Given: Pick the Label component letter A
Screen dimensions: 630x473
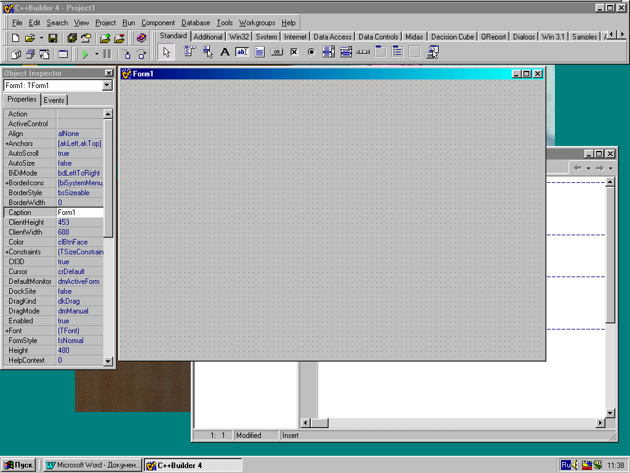Looking at the screenshot, I should pyautogui.click(x=225, y=52).
